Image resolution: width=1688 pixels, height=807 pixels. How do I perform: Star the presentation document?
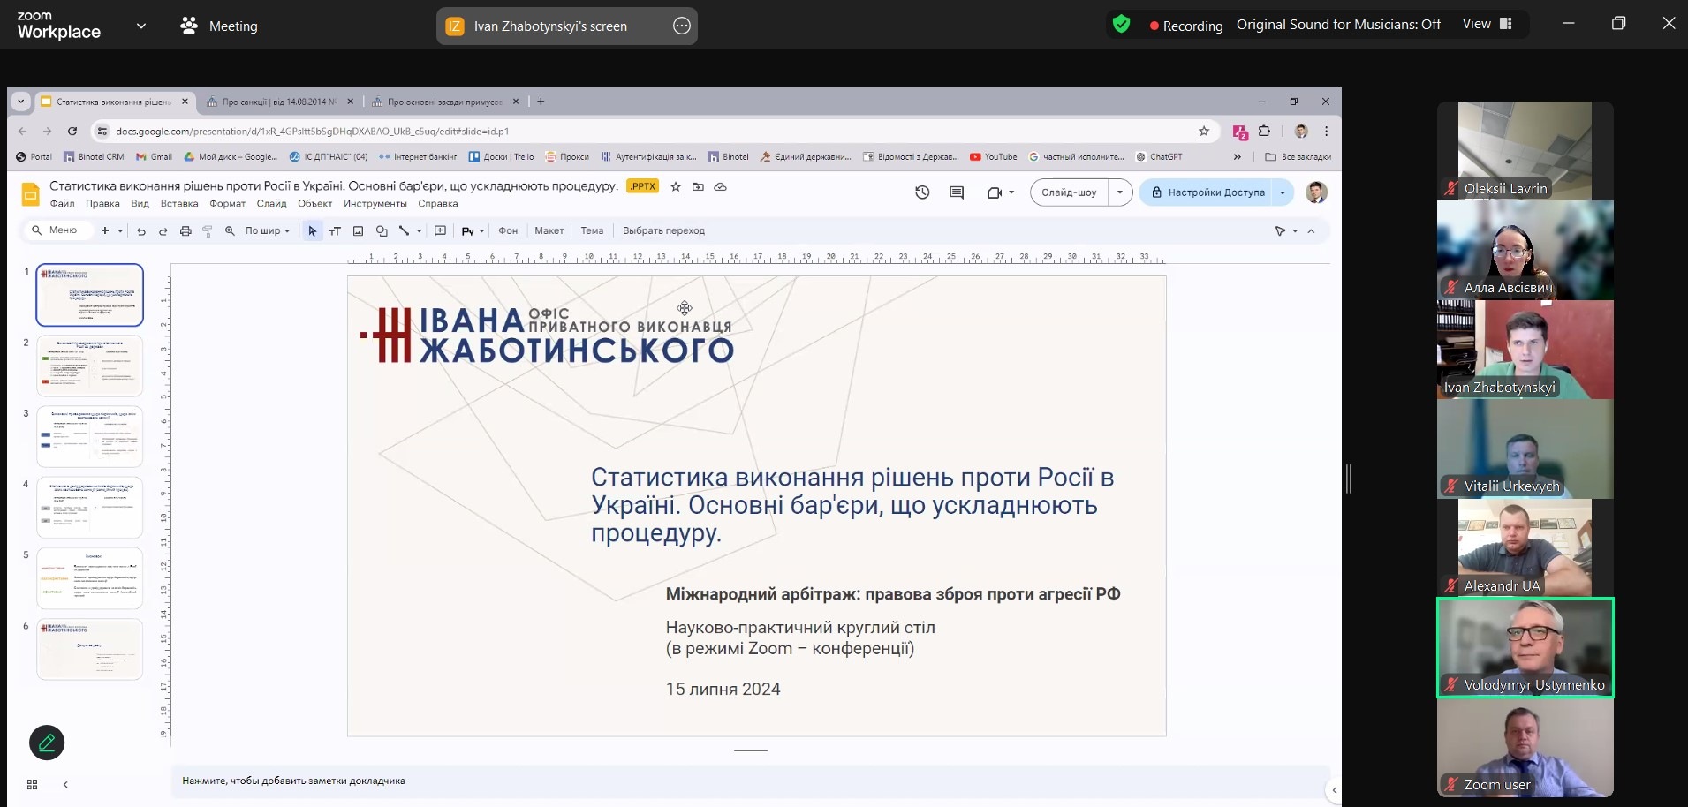pyautogui.click(x=676, y=187)
